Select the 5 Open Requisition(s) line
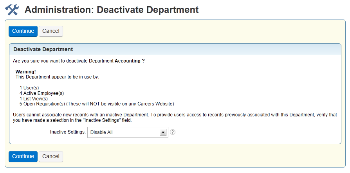 point(97,104)
